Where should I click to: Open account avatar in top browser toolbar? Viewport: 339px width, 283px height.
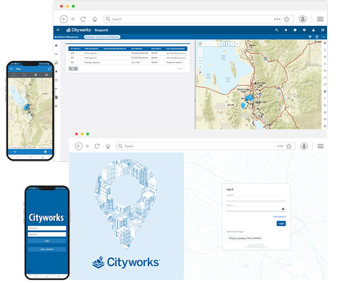tap(303, 19)
